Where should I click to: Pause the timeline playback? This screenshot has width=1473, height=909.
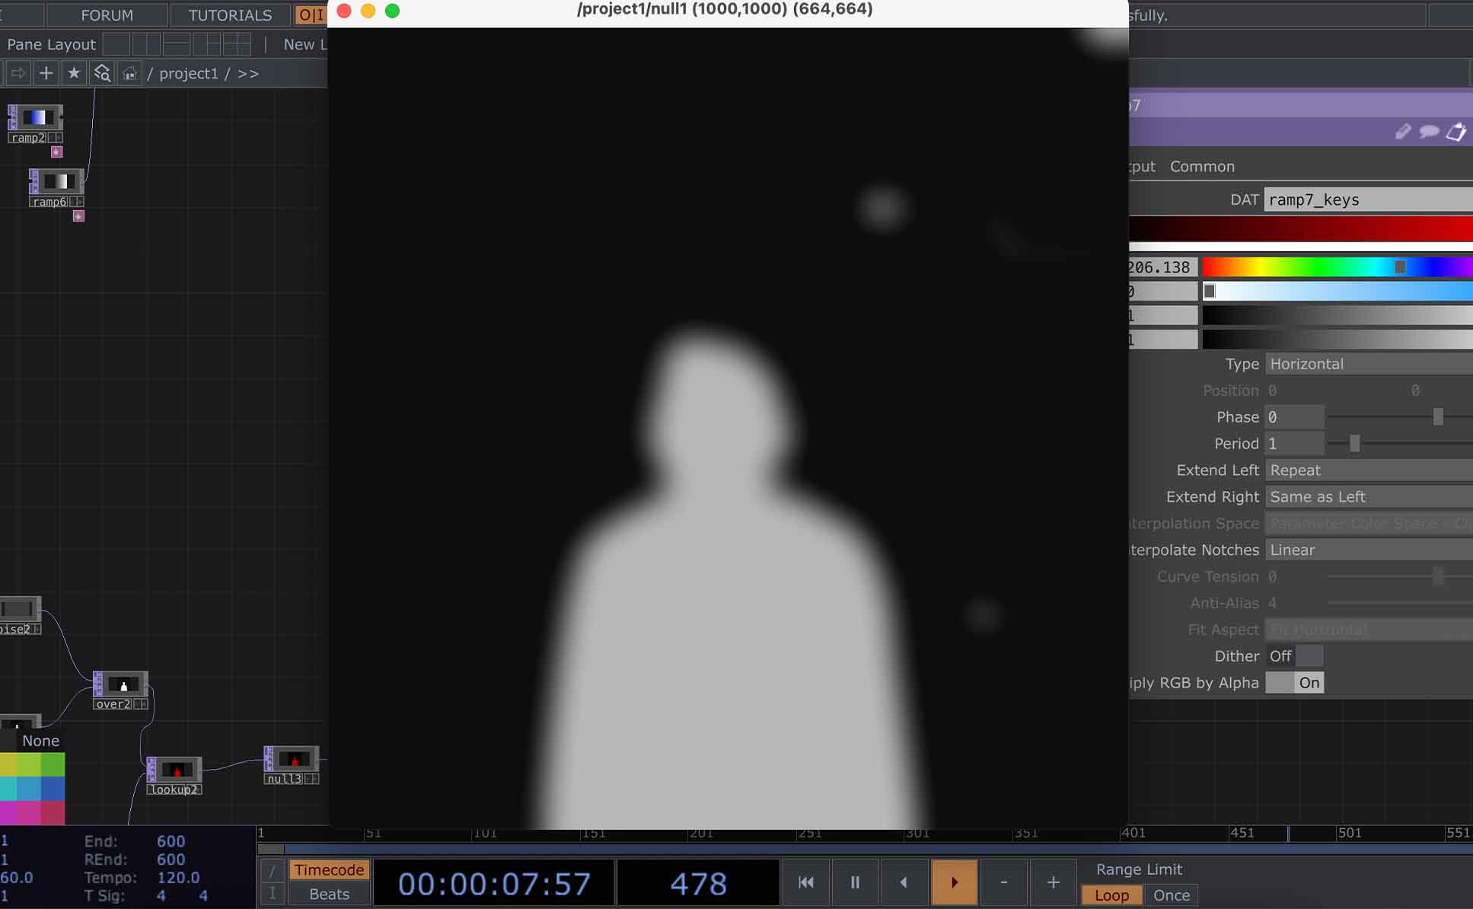[855, 882]
